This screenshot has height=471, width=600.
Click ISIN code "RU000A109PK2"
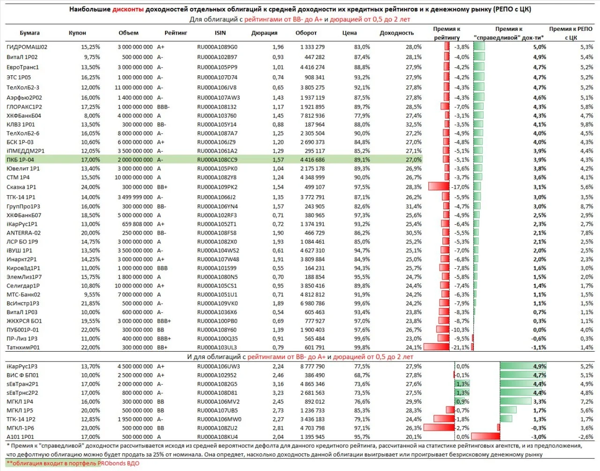[x=217, y=187]
